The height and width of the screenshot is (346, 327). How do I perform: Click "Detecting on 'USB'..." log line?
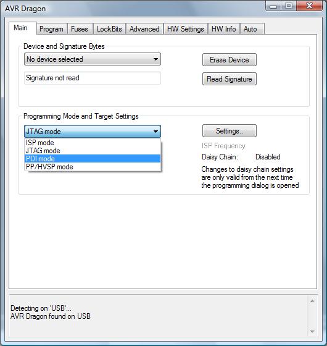pyautogui.click(x=41, y=308)
